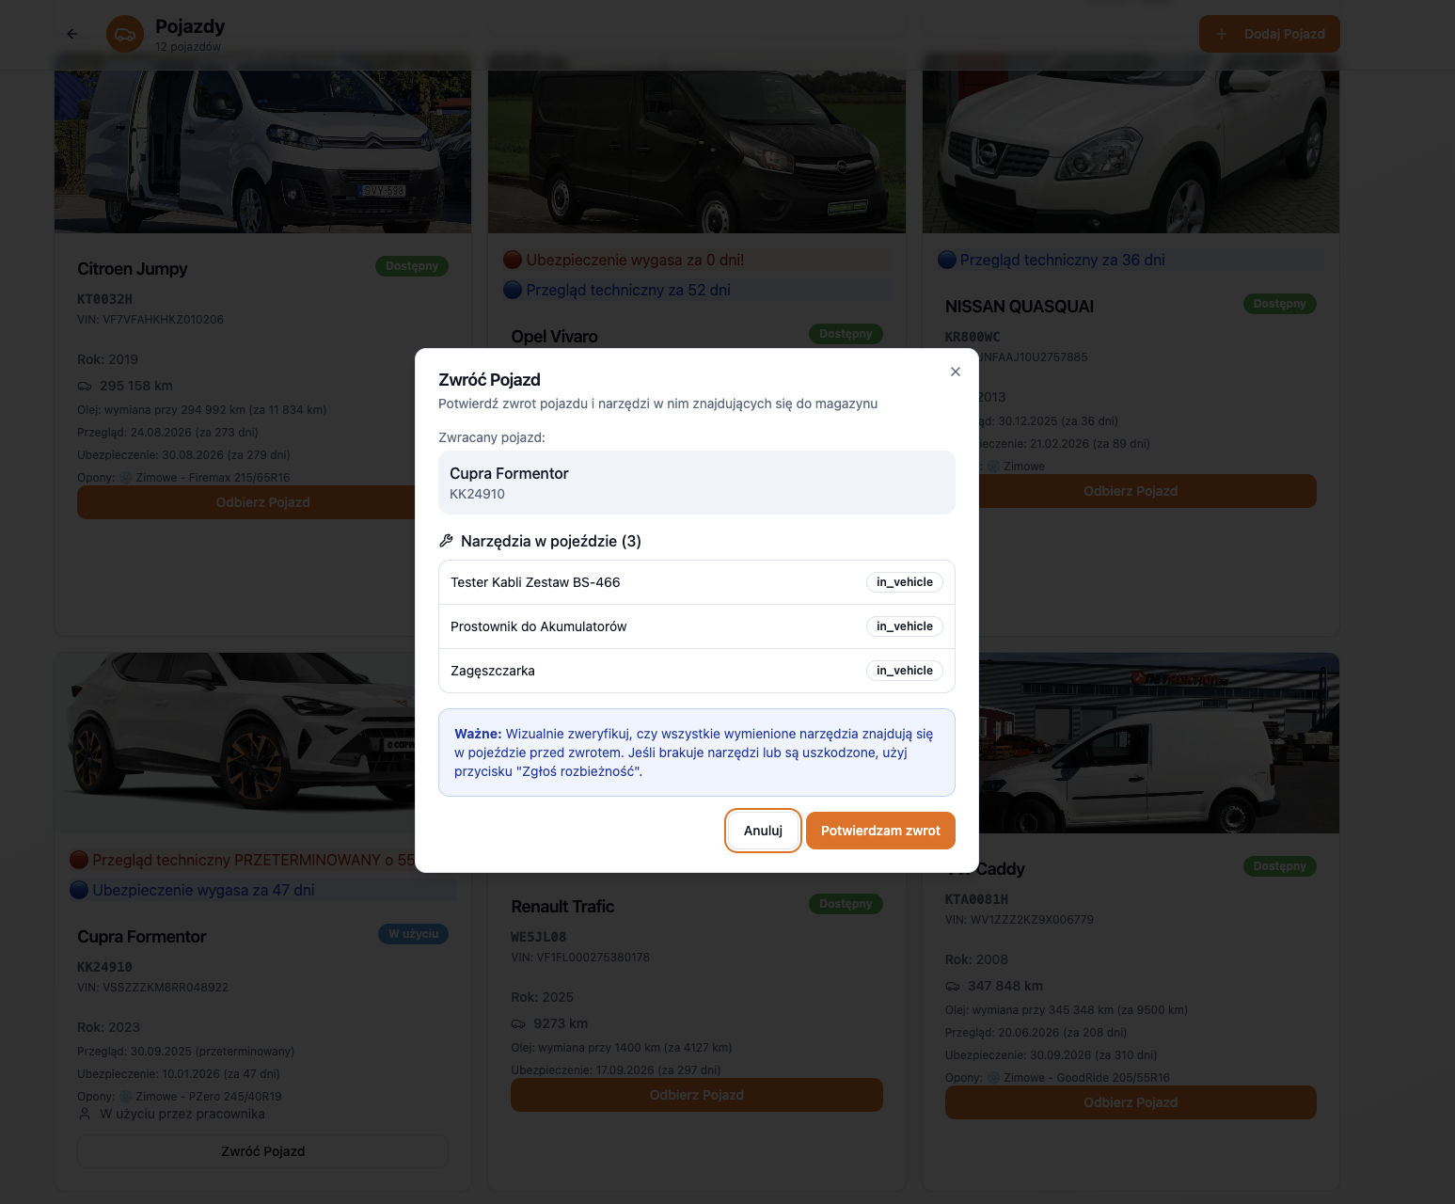Click Zwróć Pojazd on Cupra Formentor card

pos(262,1151)
